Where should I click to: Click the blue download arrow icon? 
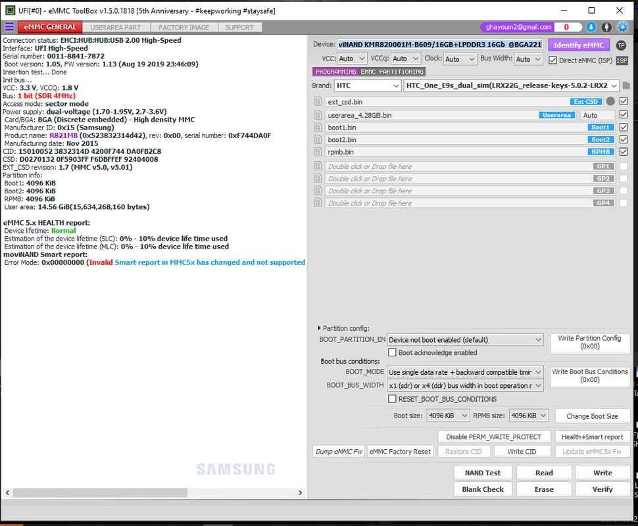(591, 27)
